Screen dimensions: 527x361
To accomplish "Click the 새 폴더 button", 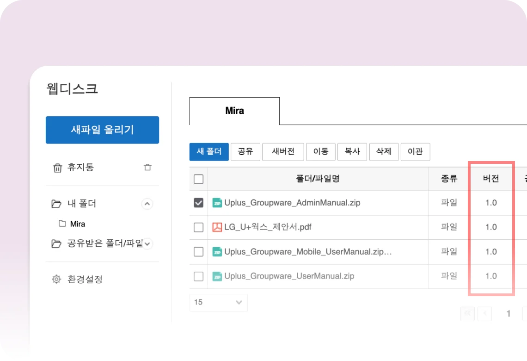I will 209,152.
